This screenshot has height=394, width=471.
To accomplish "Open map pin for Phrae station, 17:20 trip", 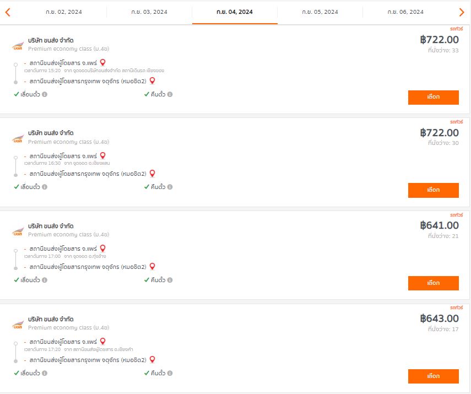I will (x=102, y=342).
